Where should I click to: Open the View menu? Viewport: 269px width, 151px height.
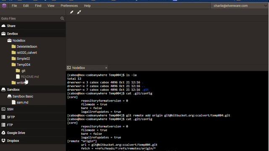coord(51,5)
